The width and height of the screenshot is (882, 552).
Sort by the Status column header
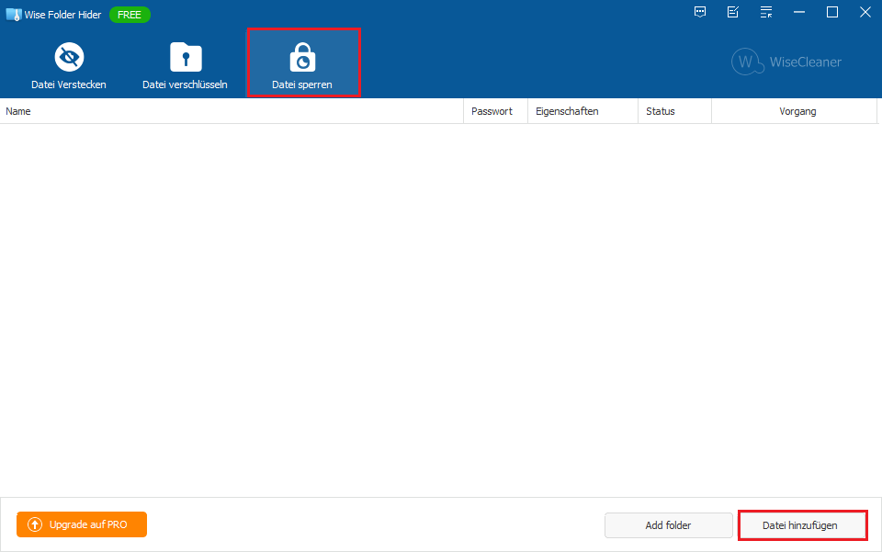[673, 111]
